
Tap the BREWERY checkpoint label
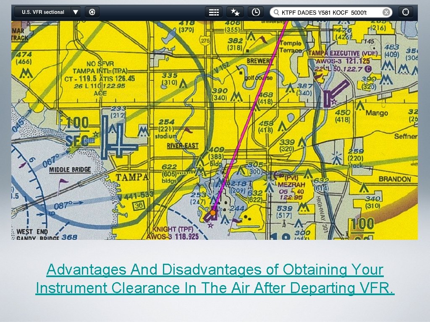258,61
